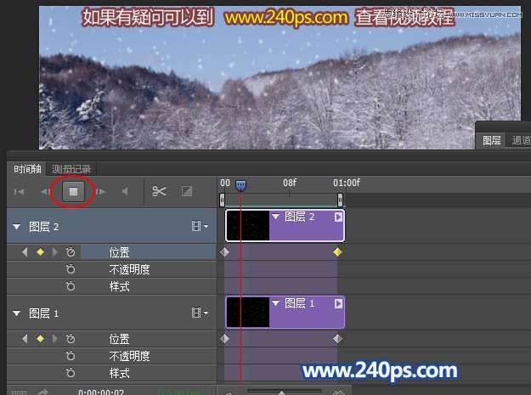Switch to the 测量记录 tab
Viewport: 531px width, 395px height.
point(71,169)
